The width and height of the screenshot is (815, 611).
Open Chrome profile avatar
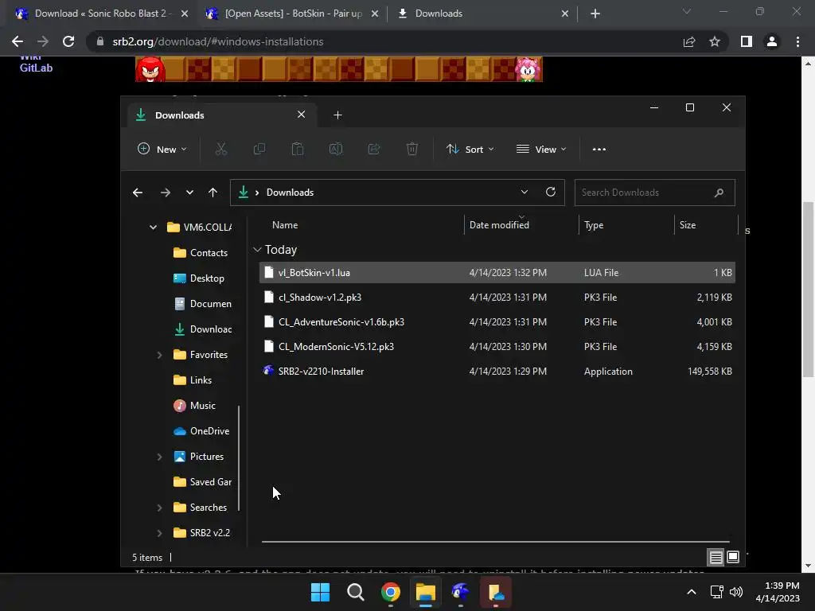pyautogui.click(x=772, y=41)
